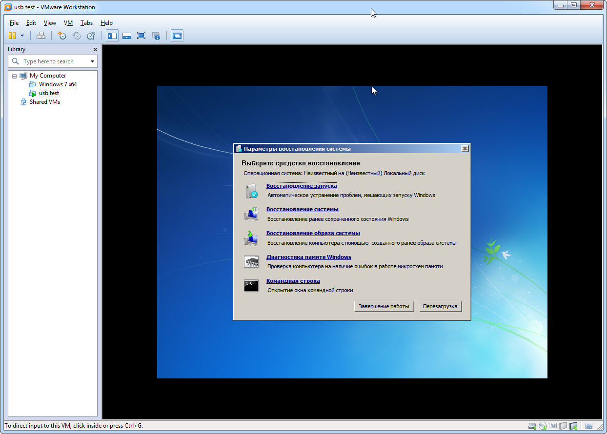Send Ctrl+Alt+Del to the virtual machine
The width and height of the screenshot is (607, 434).
(x=41, y=36)
